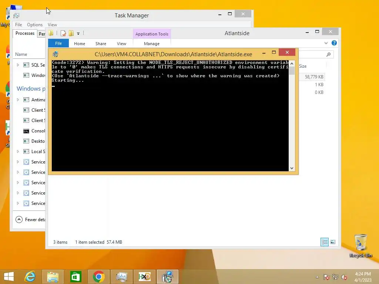
Task: Select the Atlantside.exe taskbar icon
Action: tap(168, 277)
